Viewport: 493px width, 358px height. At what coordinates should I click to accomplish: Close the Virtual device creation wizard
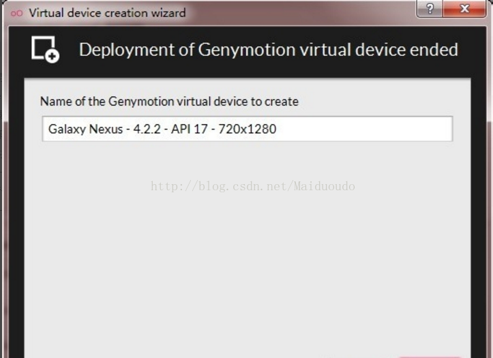point(464,8)
